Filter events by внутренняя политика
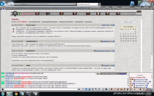 point(50,22)
